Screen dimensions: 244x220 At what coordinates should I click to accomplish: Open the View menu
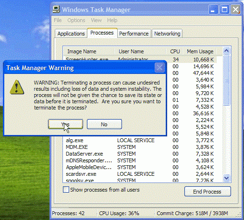tap(96, 20)
